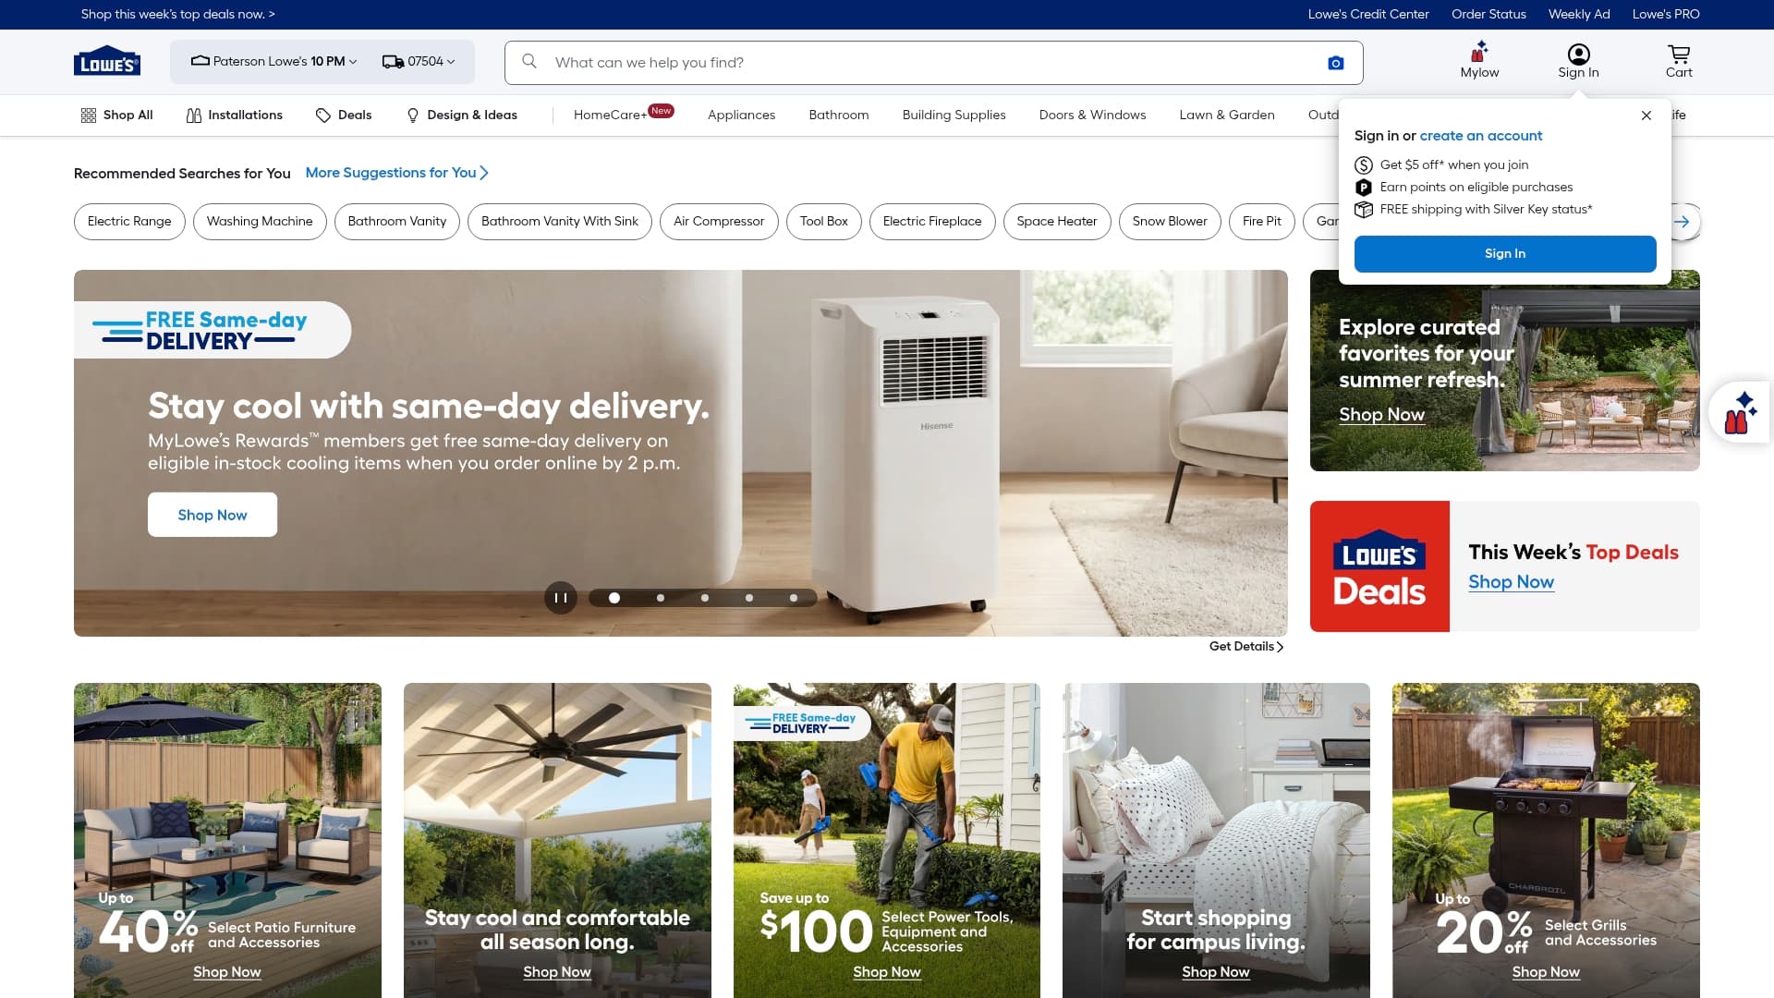Shop Now on campus living card
Screen dimensions: 1774x998
(1215, 972)
